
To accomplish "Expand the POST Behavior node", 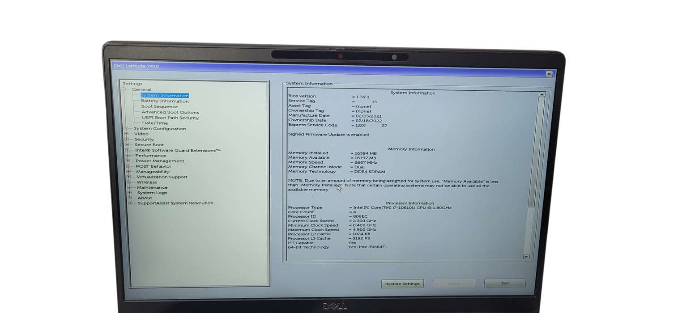I will (128, 166).
